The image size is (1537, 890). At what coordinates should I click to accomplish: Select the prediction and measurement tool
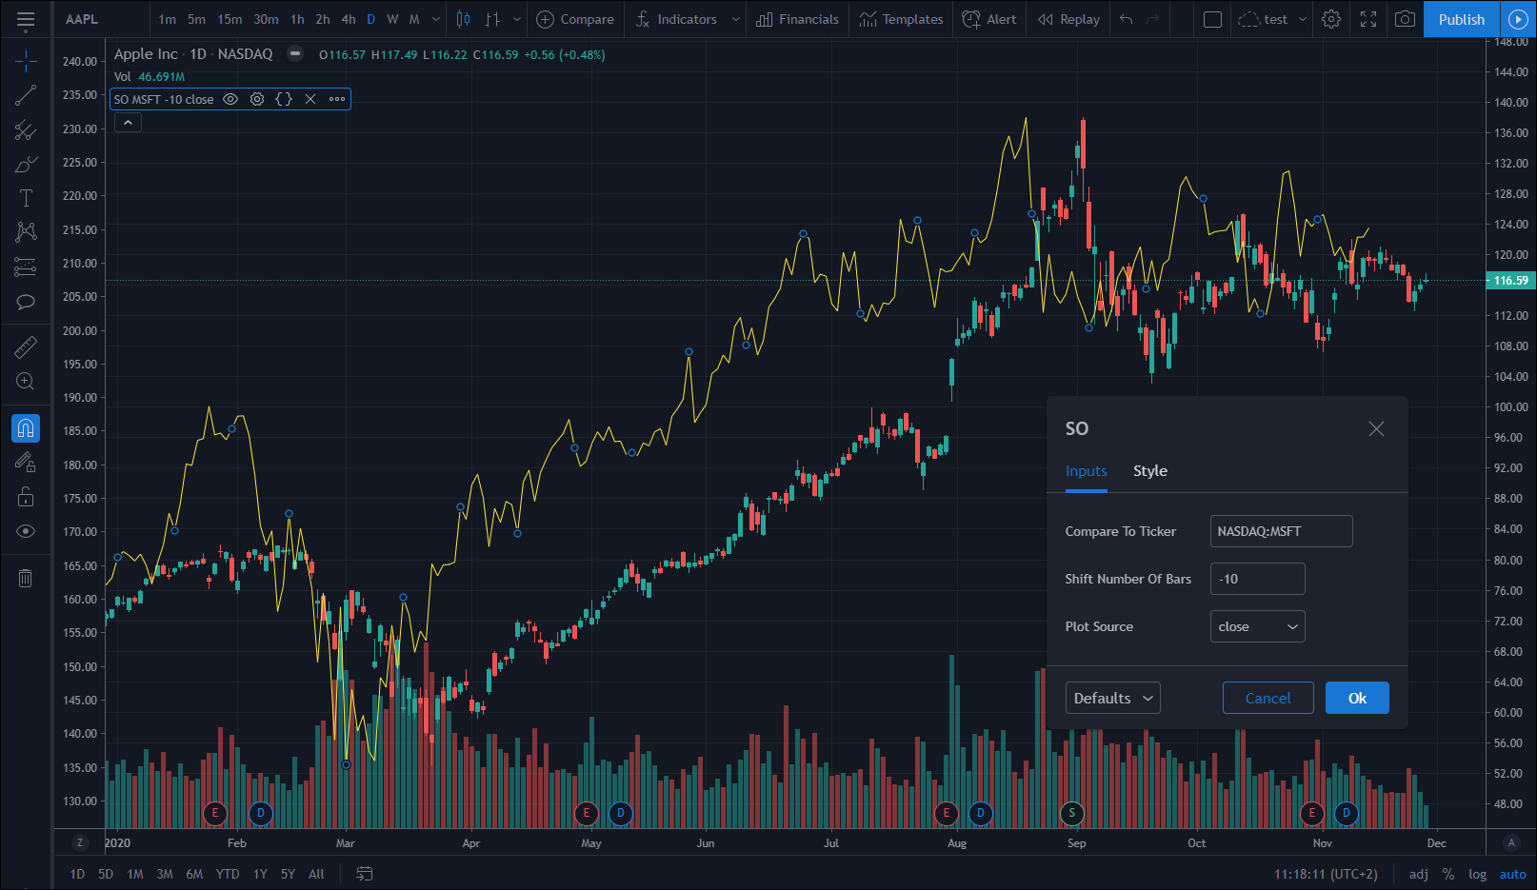pyautogui.click(x=26, y=267)
